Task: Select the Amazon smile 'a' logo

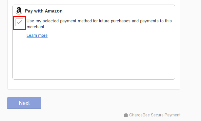Action: (19, 11)
